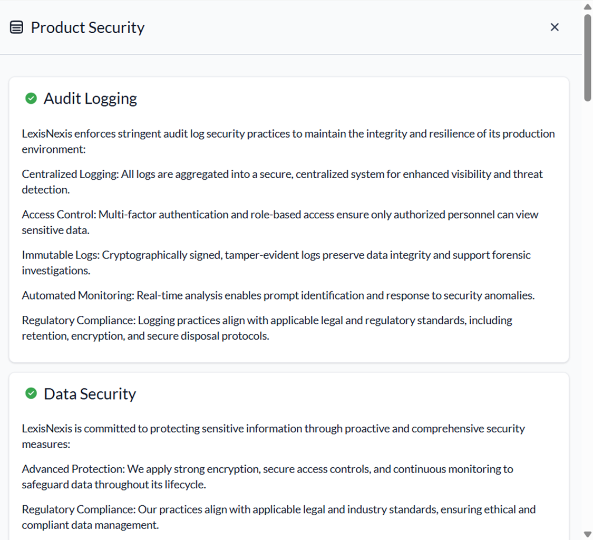The image size is (593, 540).
Task: Close the Product Security panel
Action: click(x=555, y=27)
